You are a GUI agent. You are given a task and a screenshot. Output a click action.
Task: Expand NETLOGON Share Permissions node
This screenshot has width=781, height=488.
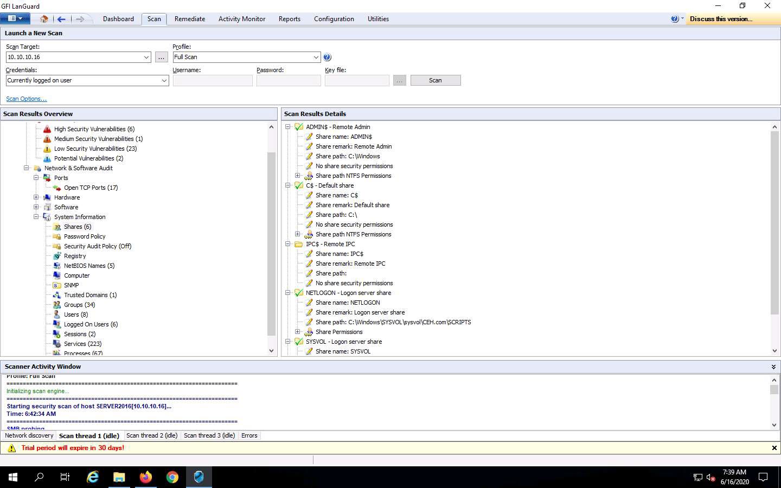[297, 332]
